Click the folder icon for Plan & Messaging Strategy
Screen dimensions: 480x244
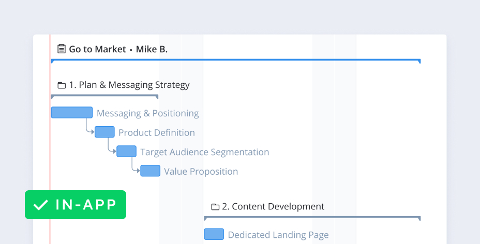[62, 85]
